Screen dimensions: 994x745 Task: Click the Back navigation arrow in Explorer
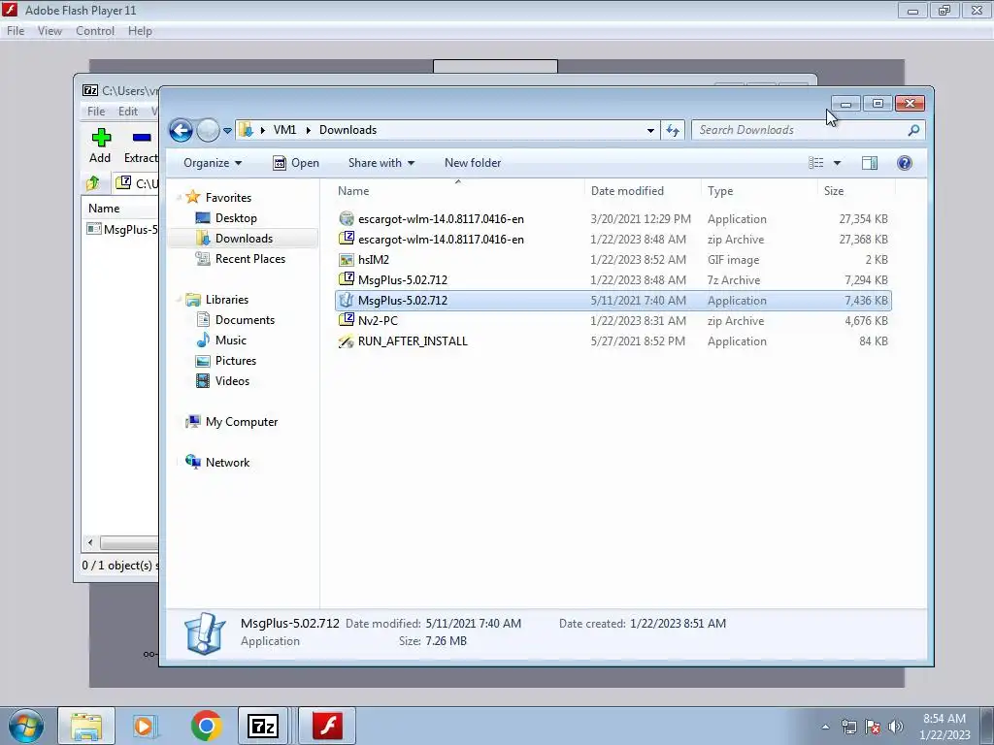coord(181,131)
